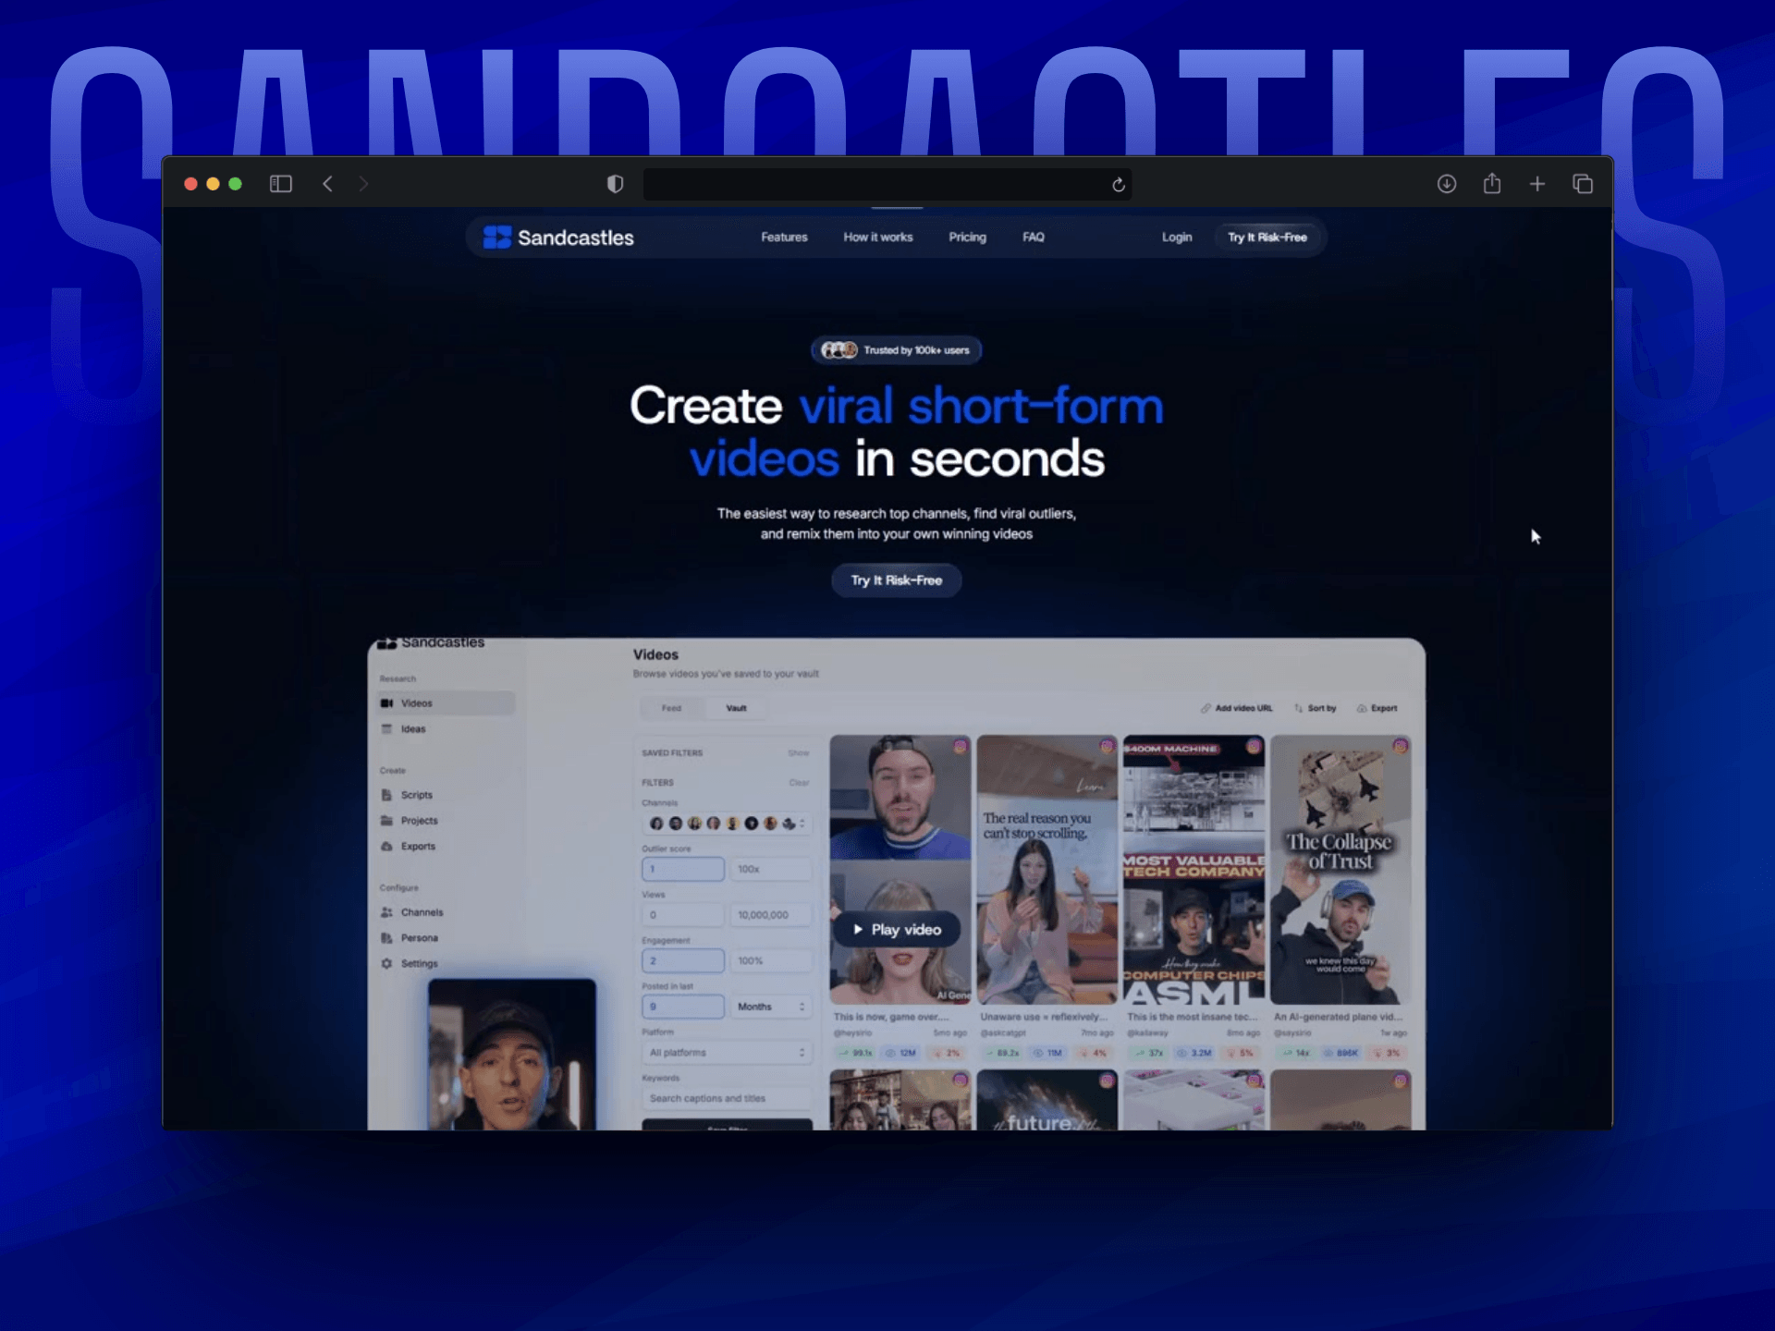Click the 'This is now, game over....' title
The height and width of the screenshot is (1331, 1775).
891,1018
